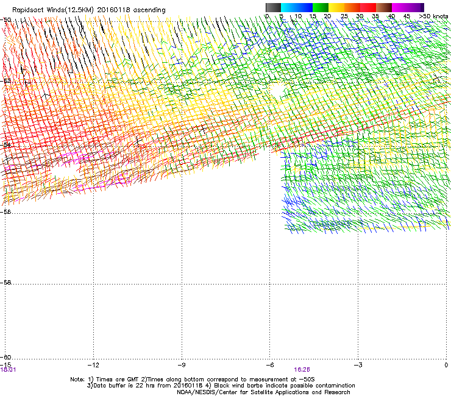Click the '-56' latitude axis label
The image size is (451, 396).
(5, 211)
